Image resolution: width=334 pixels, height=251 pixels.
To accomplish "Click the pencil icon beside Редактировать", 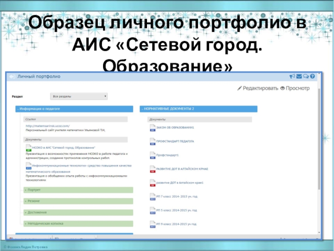I will click(x=239, y=88).
